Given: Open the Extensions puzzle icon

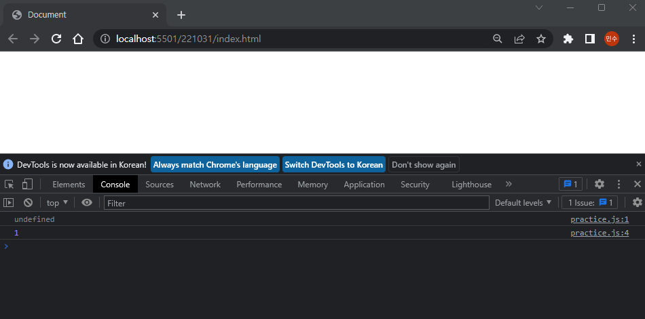Looking at the screenshot, I should [568, 39].
